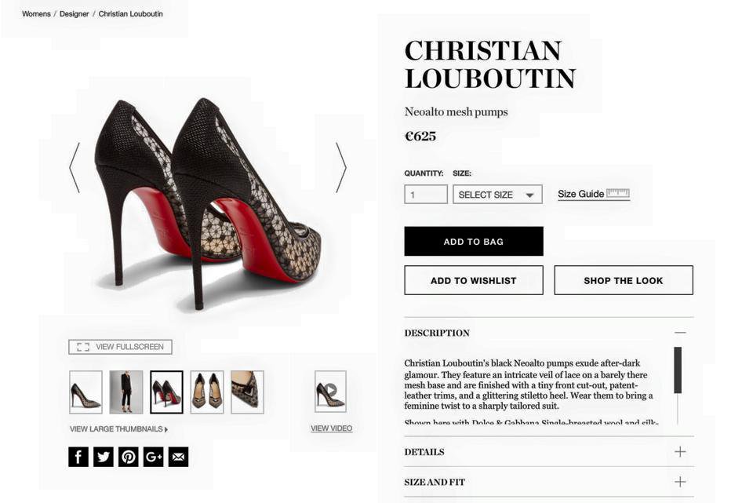Share product via Twitter icon
Viewport: 753px width, 503px height.
click(104, 457)
